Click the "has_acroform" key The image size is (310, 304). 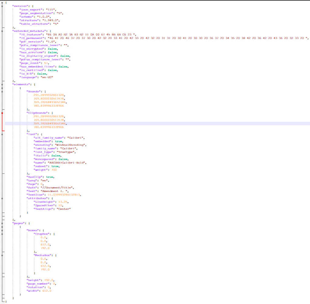(x=32, y=53)
